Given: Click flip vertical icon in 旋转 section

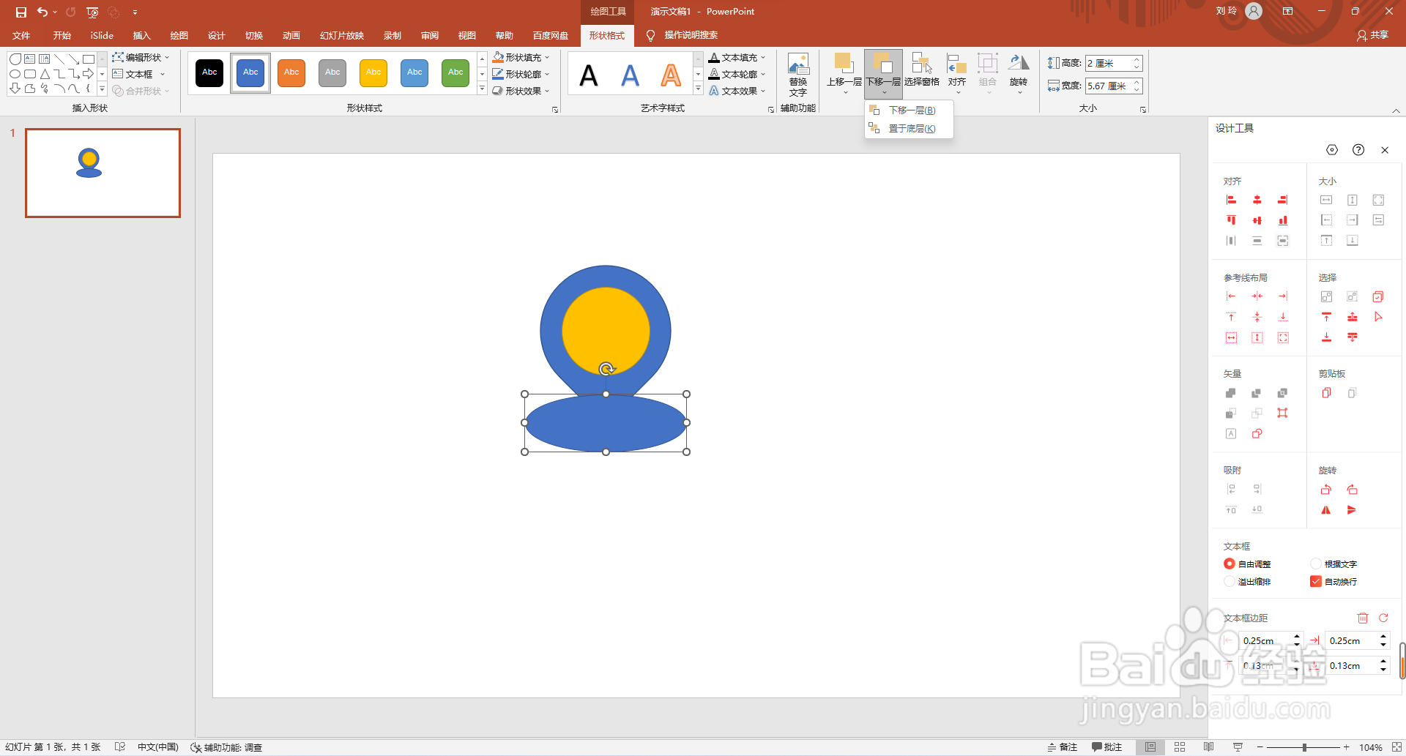Looking at the screenshot, I should tap(1353, 510).
